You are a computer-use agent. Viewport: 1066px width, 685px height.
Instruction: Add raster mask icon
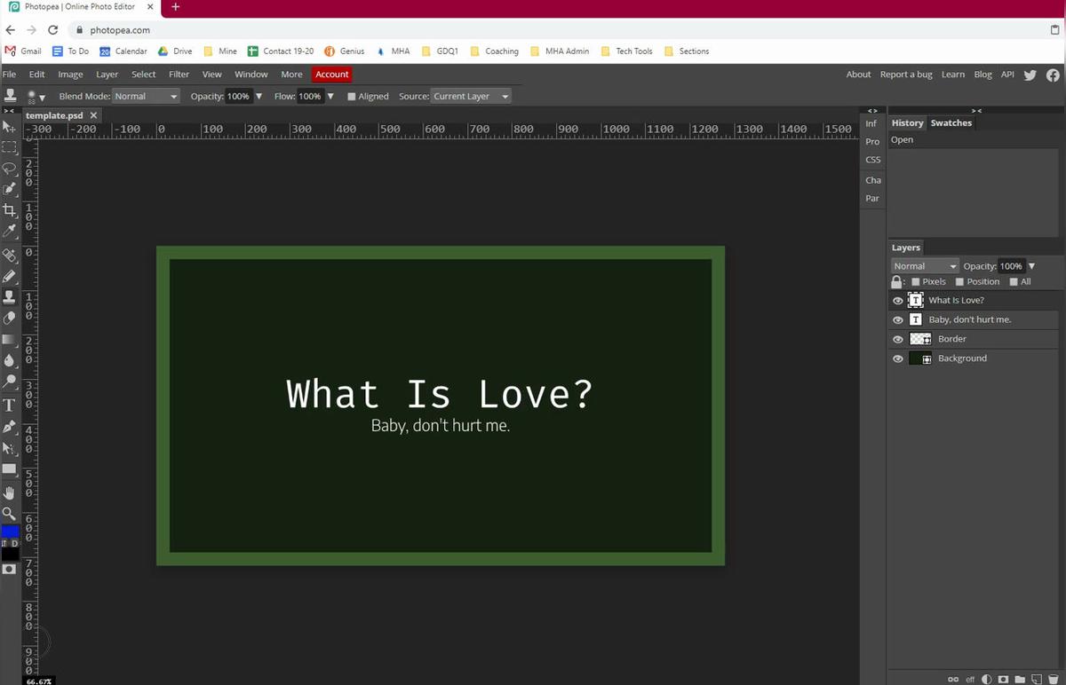click(1003, 679)
